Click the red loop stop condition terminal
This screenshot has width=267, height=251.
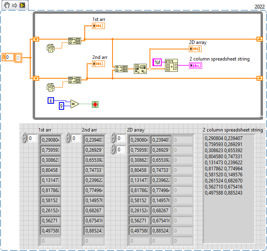95,105
